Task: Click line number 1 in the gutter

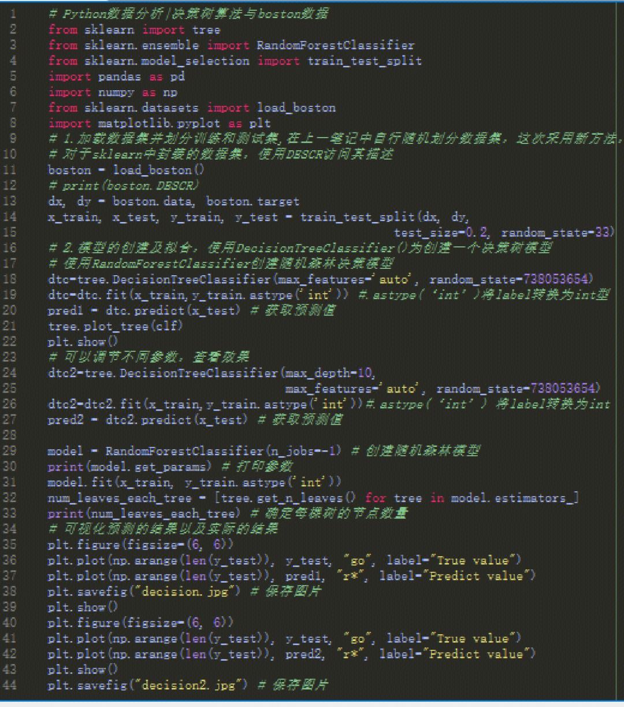Action: pyautogui.click(x=13, y=14)
